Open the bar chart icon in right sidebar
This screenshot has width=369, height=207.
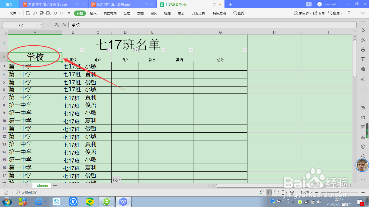[363, 79]
